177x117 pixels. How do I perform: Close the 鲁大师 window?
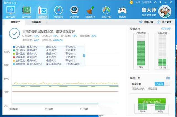[x=171, y=2]
